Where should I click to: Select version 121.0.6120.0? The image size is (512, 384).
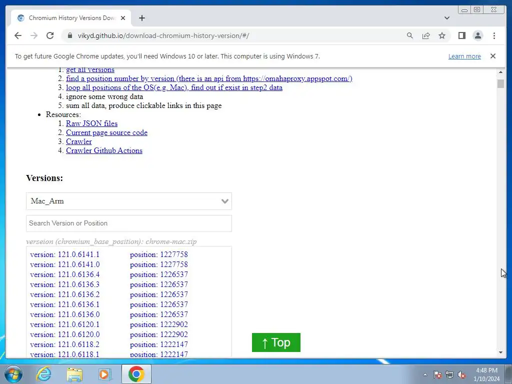(x=64, y=334)
